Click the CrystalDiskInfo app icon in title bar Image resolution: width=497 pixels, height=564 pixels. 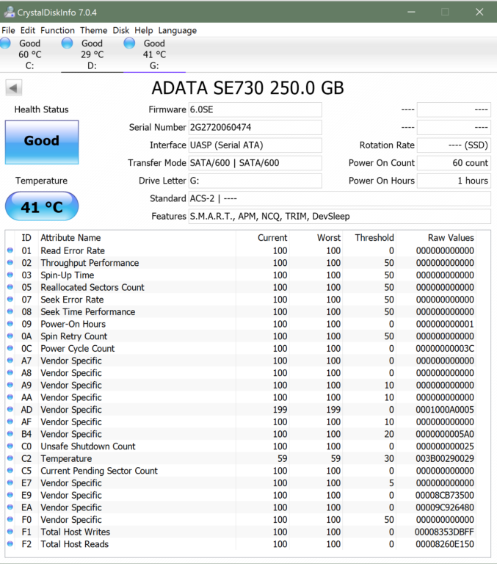9,12
